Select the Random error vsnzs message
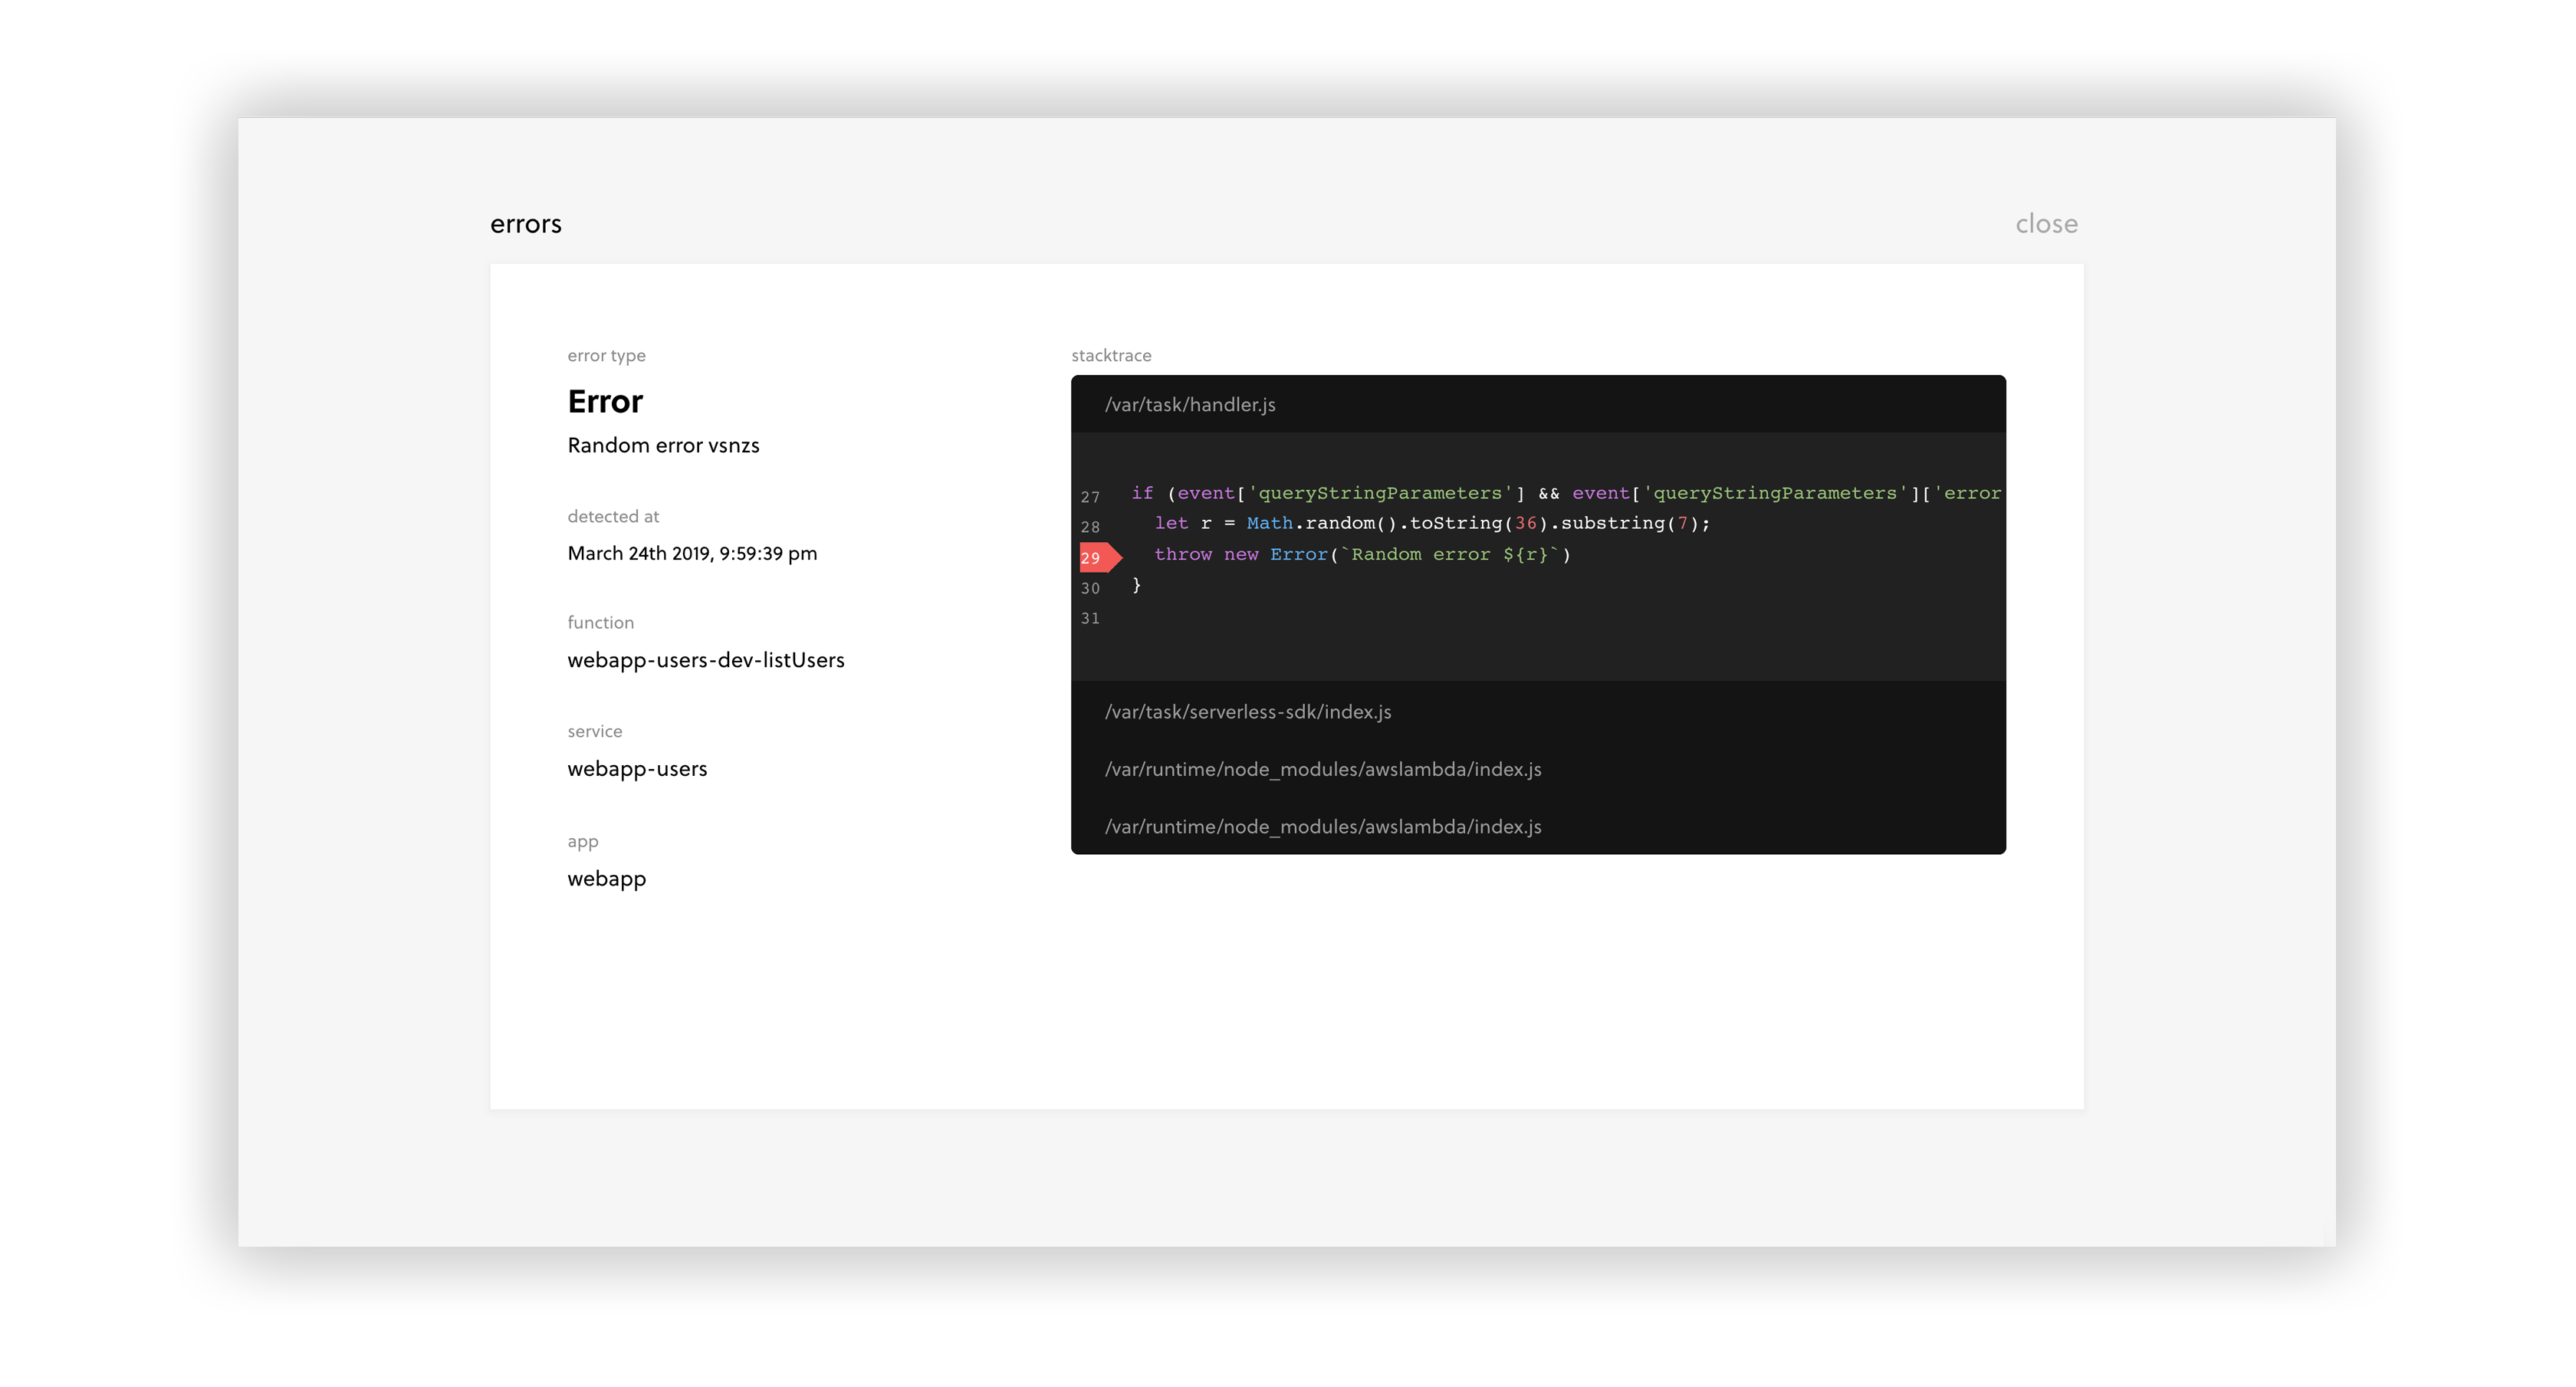The height and width of the screenshot is (1387, 2576). (x=663, y=445)
